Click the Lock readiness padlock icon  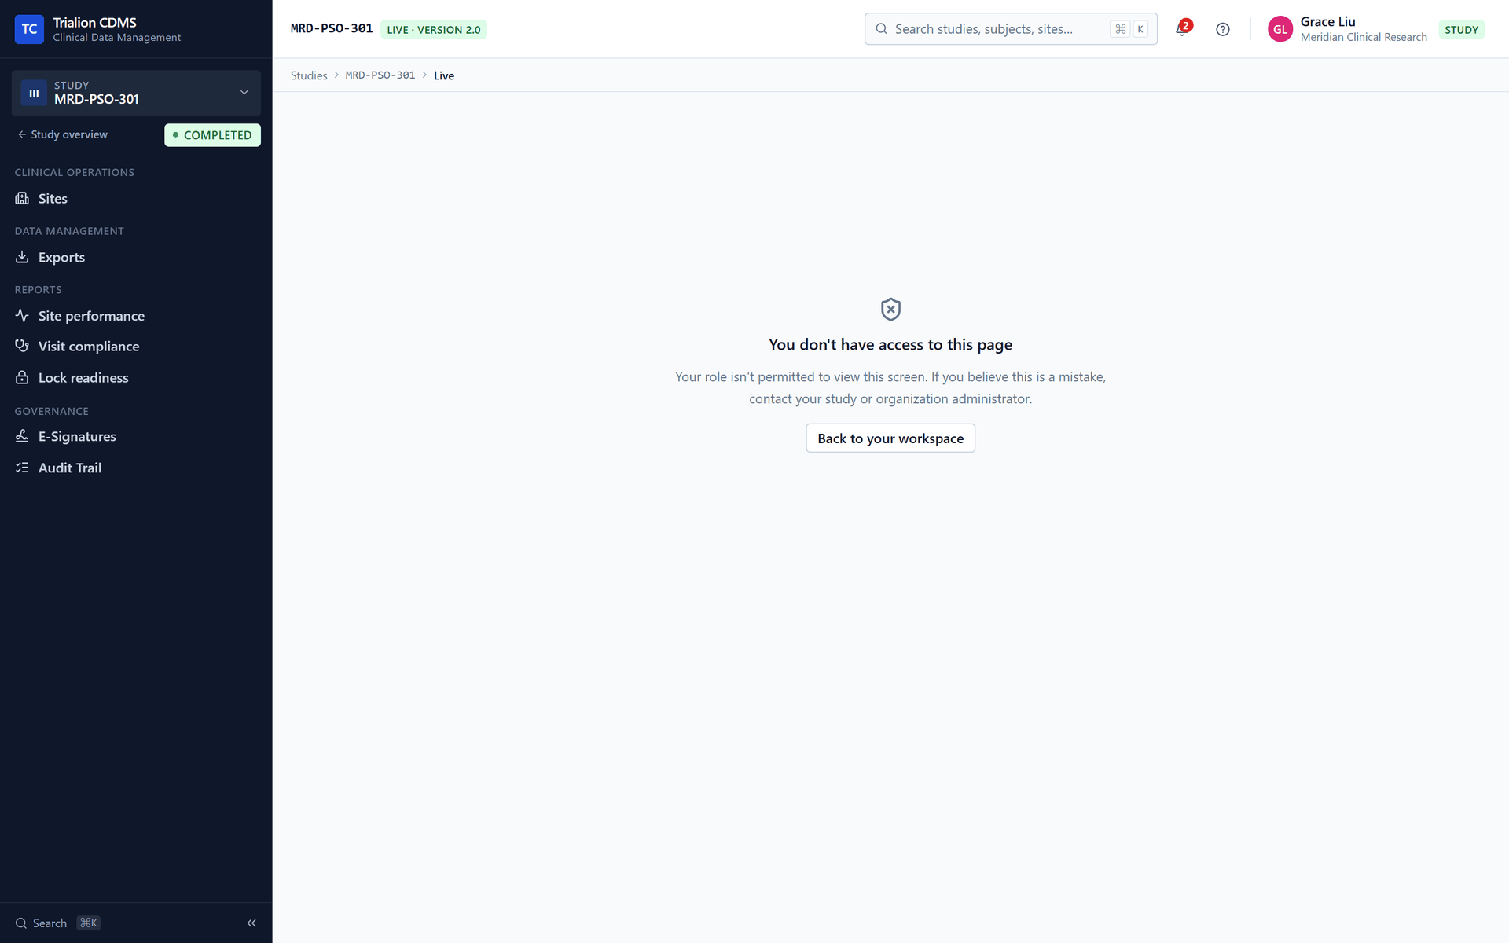click(x=22, y=377)
